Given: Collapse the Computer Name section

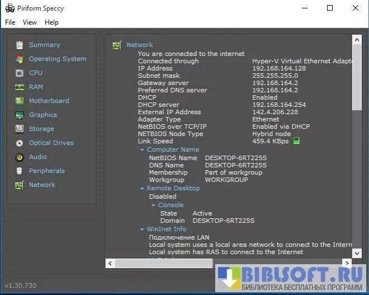Looking at the screenshot, I should pyautogui.click(x=143, y=150).
